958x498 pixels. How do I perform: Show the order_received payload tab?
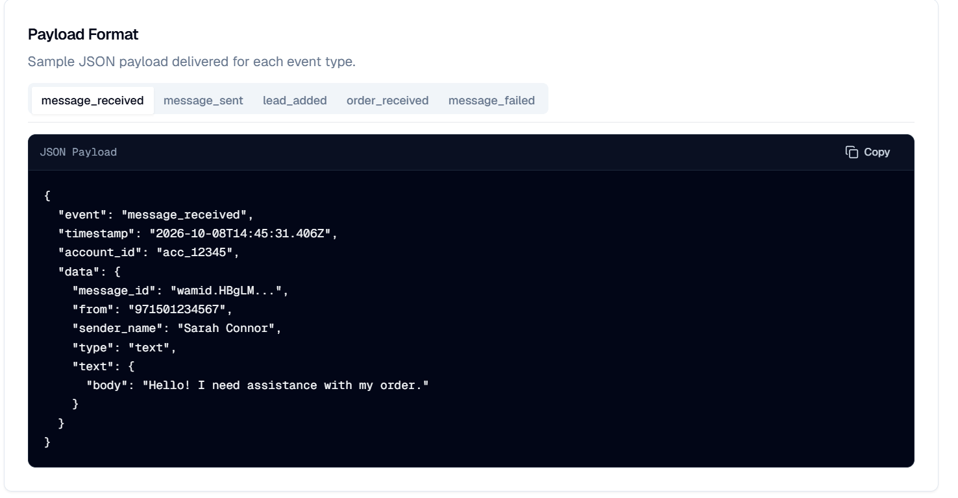click(387, 101)
